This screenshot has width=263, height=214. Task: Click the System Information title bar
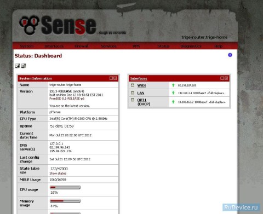[x=68, y=78]
